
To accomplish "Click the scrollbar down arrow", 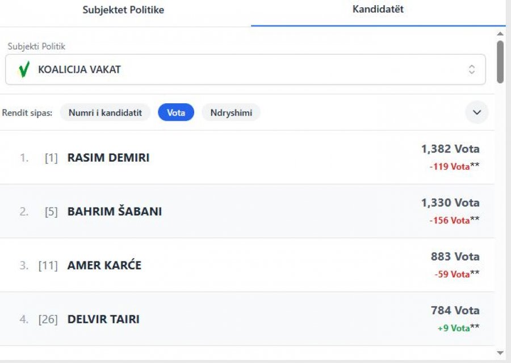I will 500,353.
